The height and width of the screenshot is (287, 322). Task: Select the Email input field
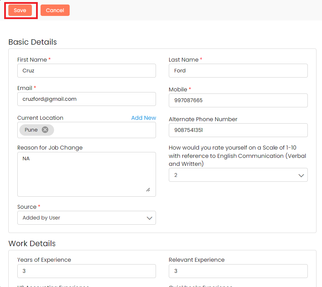pyautogui.click(x=86, y=99)
